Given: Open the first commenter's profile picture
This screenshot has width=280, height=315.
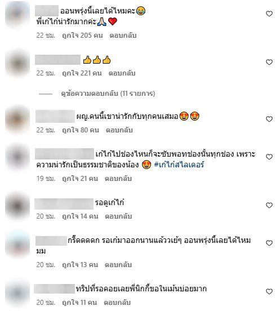Looking at the screenshot, I should (17, 15).
